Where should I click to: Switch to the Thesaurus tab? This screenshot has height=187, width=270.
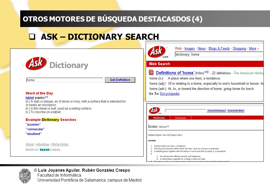click(180, 118)
